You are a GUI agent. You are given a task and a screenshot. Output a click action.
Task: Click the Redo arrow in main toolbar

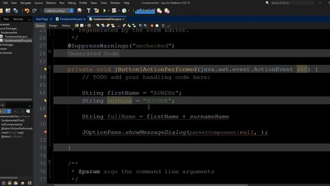click(x=35, y=11)
